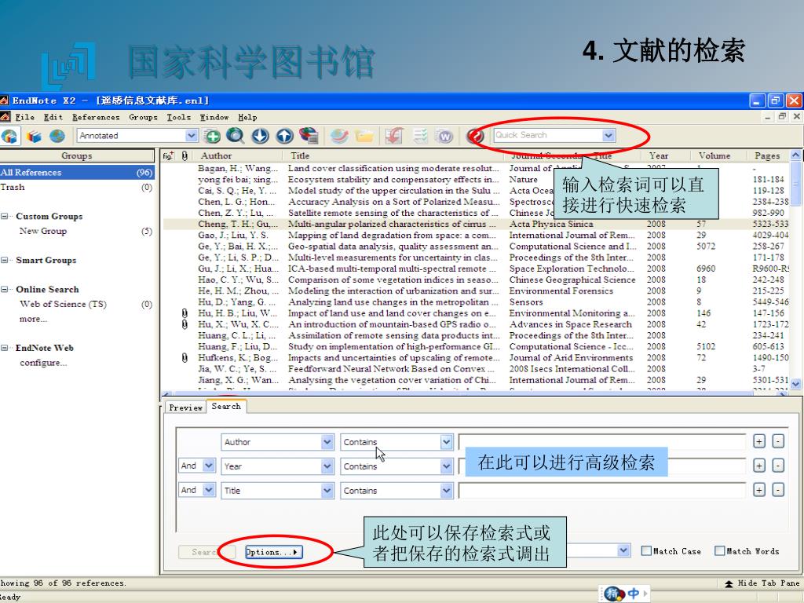Open EndNote Help red icon
Viewport: 804px width, 603px height.
[x=475, y=136]
